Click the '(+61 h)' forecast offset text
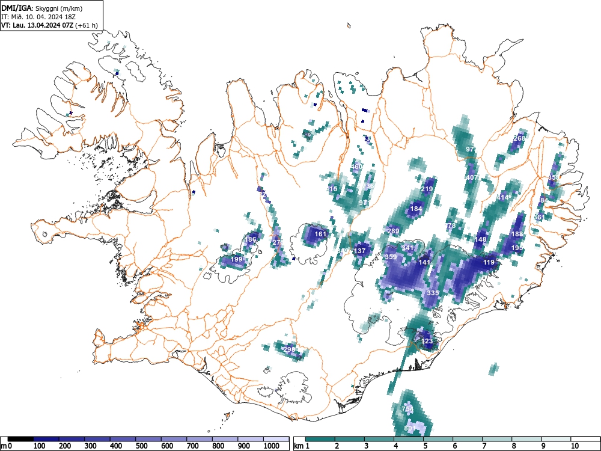This screenshot has width=601, height=451. [x=87, y=26]
